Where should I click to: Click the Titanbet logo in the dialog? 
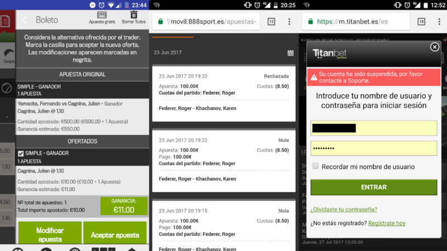coord(330,54)
